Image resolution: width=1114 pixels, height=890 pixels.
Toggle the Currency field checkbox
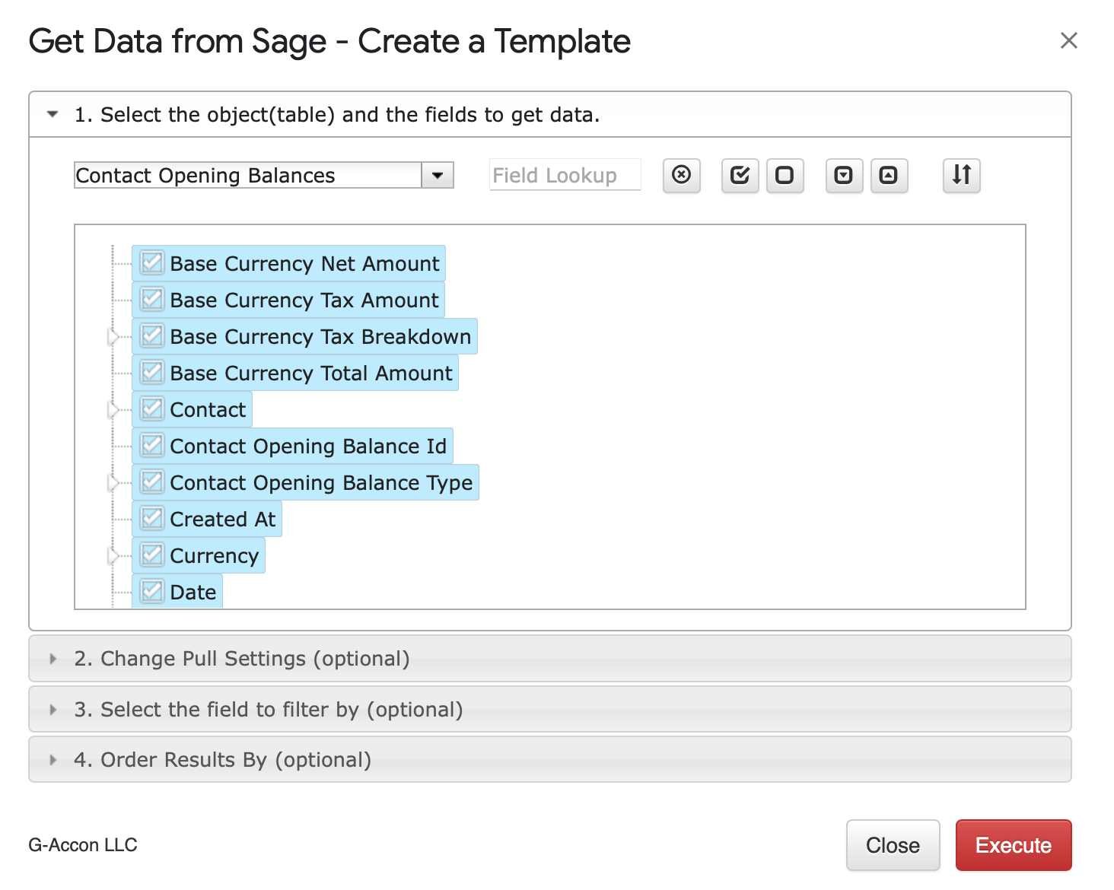click(x=151, y=555)
